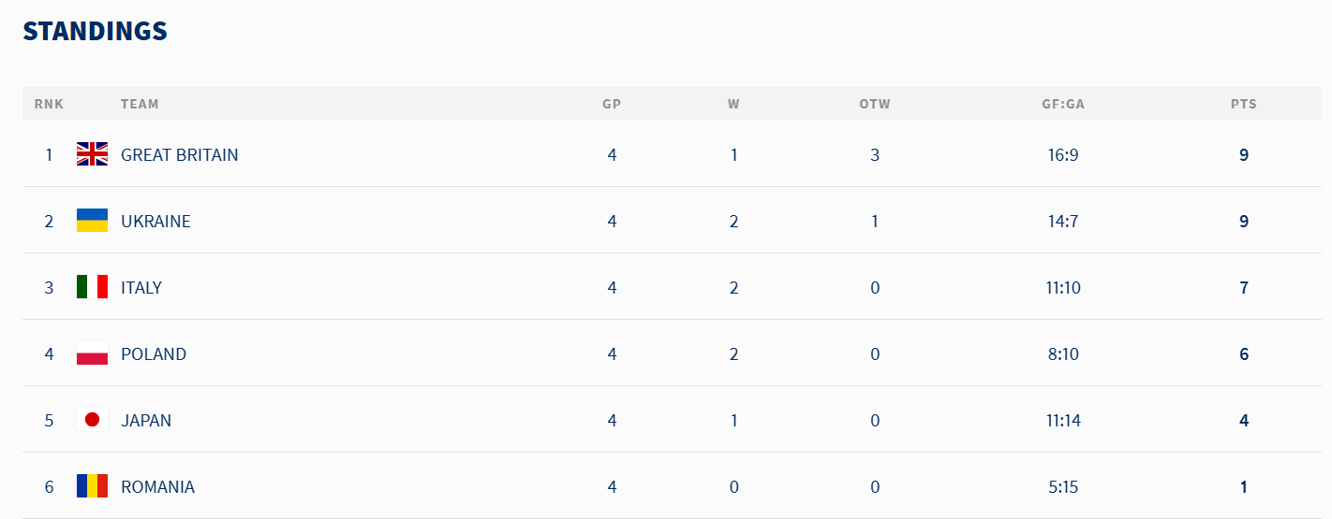This screenshot has width=1332, height=519.
Task: Click the Romania flag icon
Action: [92, 486]
